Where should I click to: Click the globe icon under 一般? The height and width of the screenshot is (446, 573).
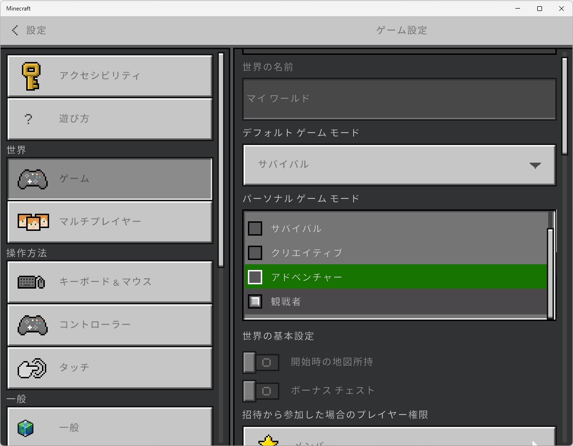[25, 428]
